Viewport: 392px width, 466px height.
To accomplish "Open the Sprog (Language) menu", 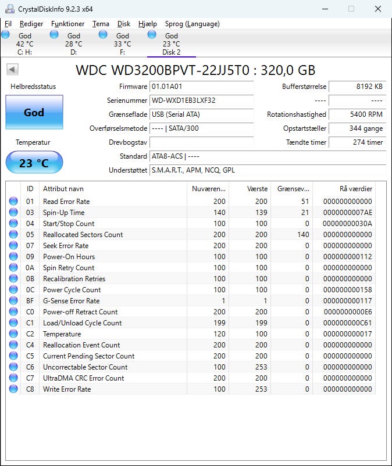I will coord(193,24).
